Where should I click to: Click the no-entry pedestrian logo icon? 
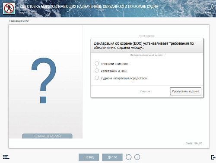(9, 8)
